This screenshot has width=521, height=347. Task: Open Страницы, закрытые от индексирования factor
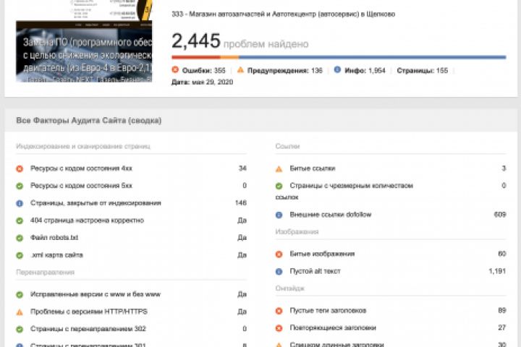[96, 203]
